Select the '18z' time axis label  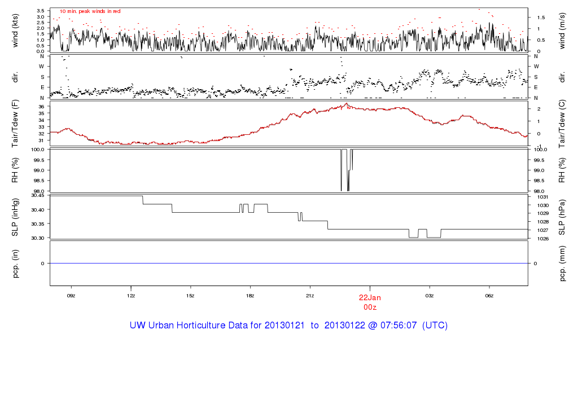pyautogui.click(x=250, y=296)
